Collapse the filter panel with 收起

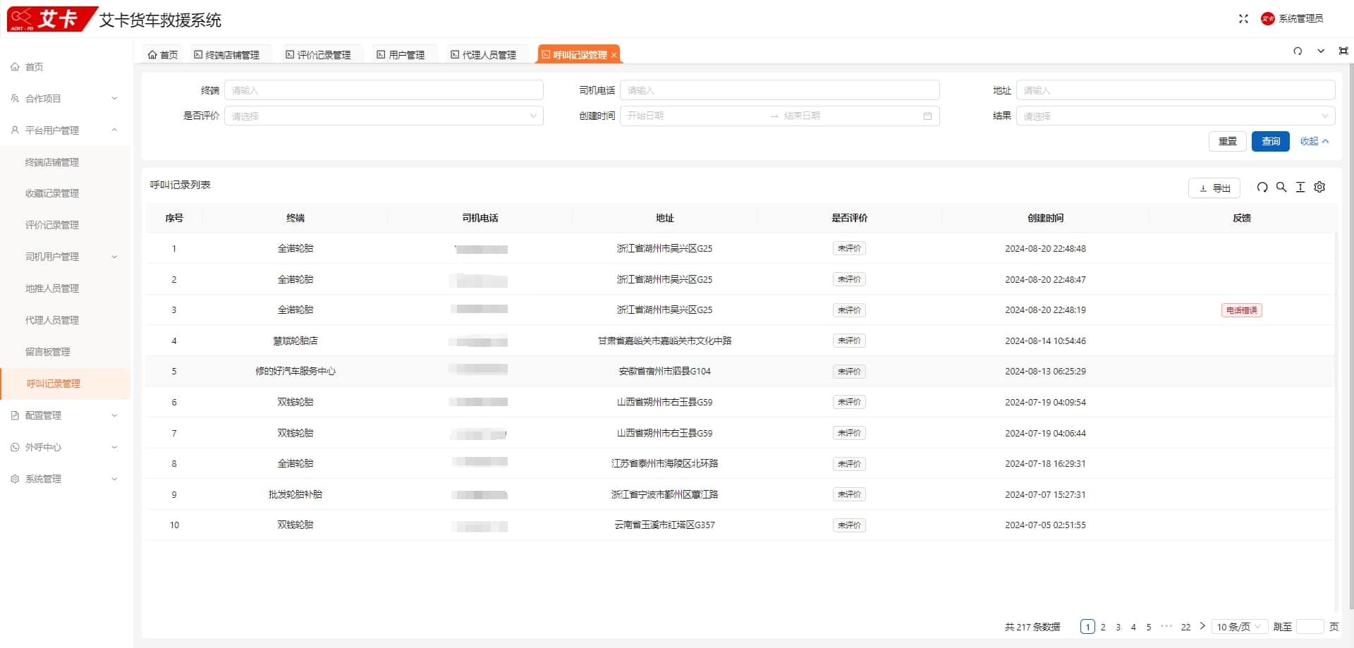coord(1315,142)
